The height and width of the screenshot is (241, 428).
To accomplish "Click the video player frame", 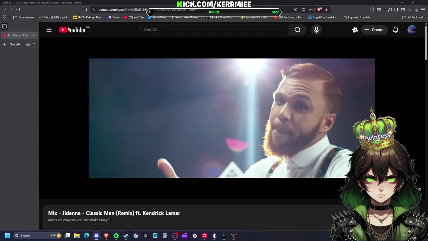I will point(232,118).
